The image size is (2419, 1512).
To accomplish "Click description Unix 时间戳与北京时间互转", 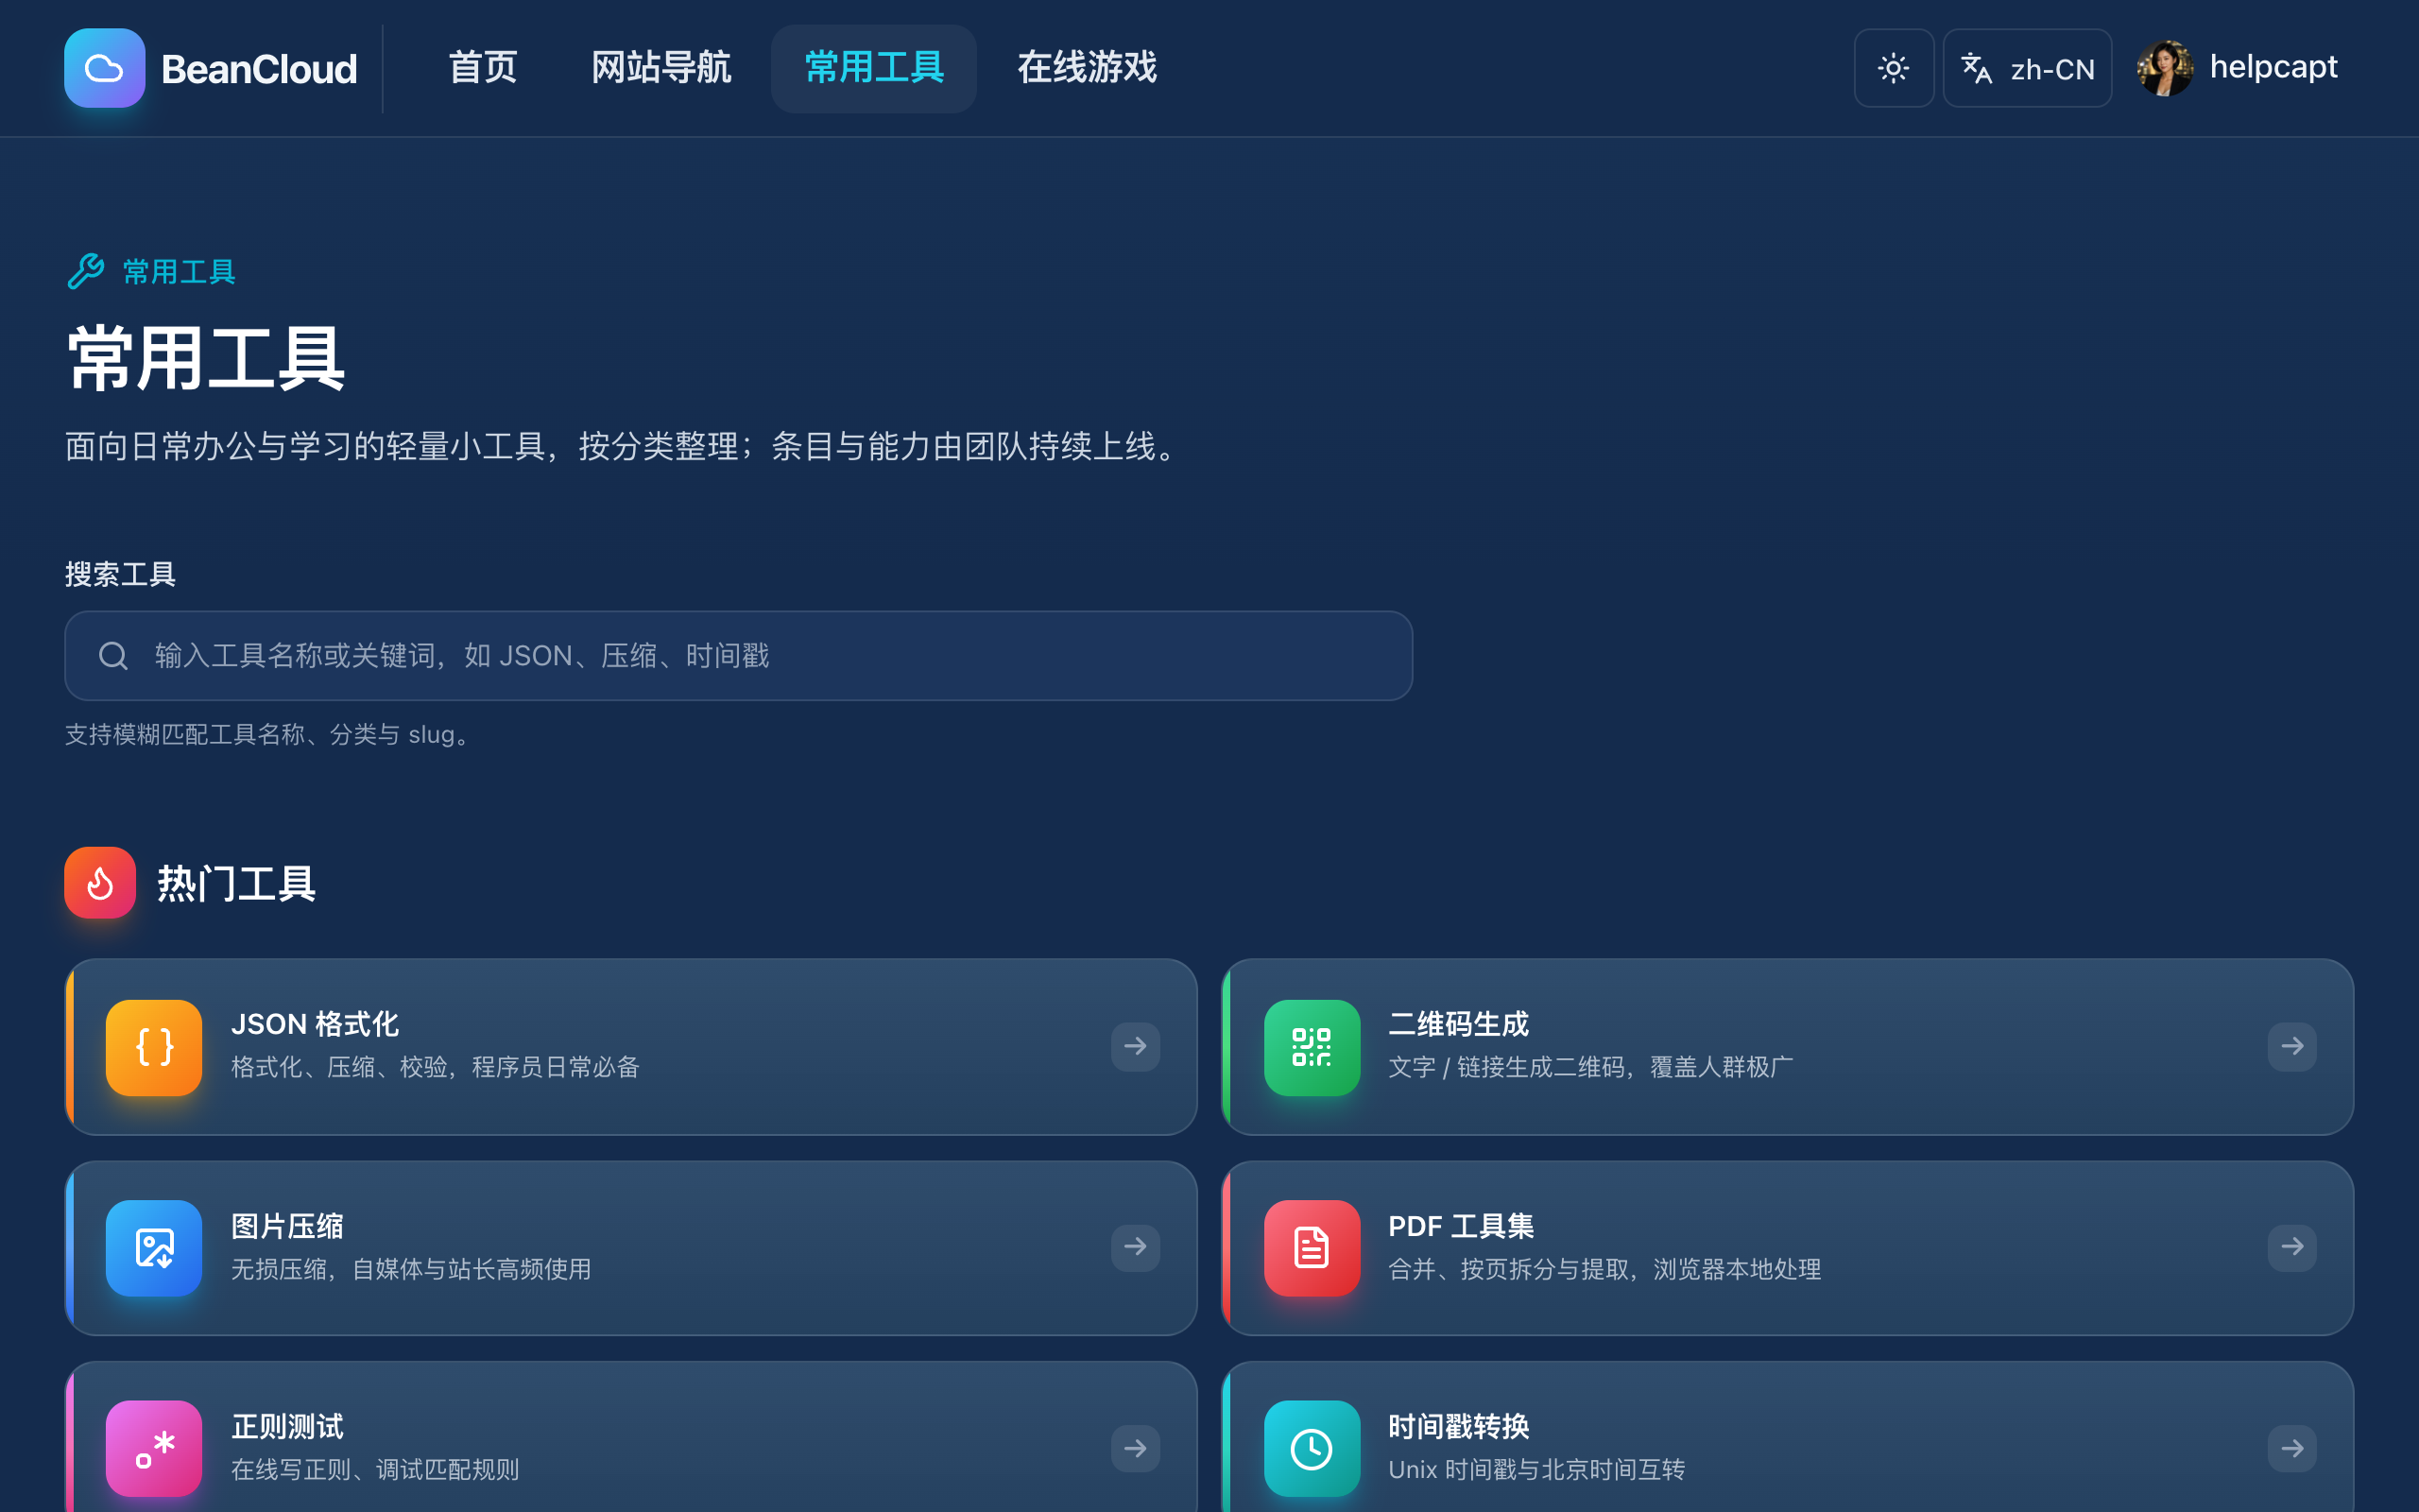I will click(1536, 1470).
